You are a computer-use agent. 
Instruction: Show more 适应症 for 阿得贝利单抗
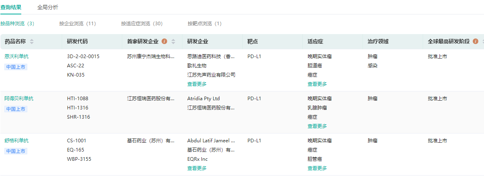pyautogui.click(x=317, y=126)
